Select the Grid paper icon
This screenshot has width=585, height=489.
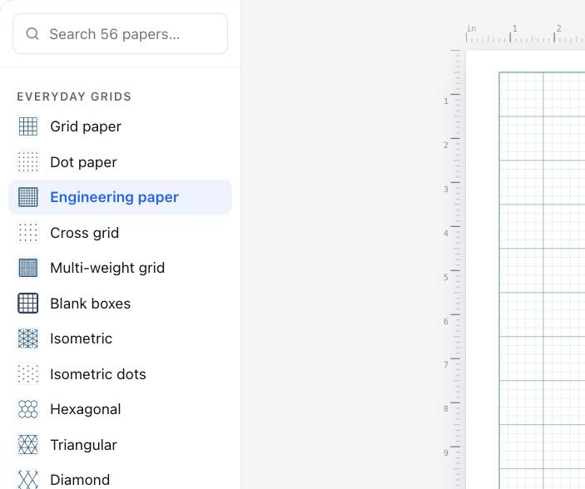pos(28,126)
